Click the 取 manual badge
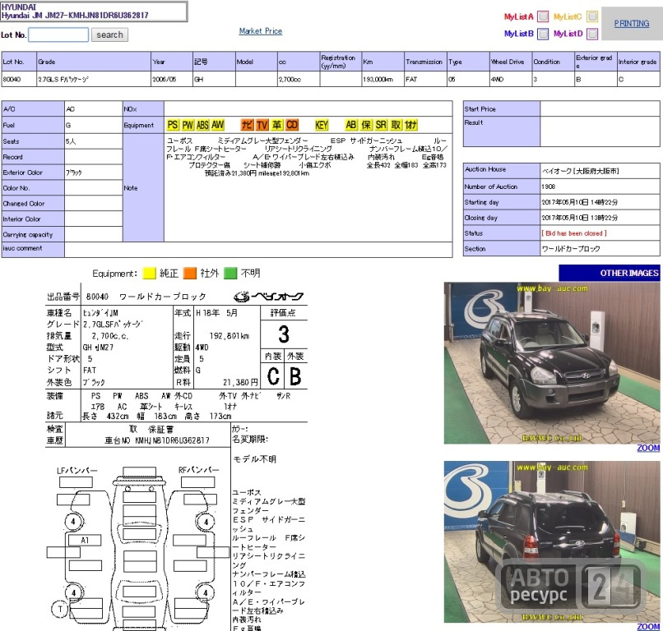Screen dimensions: 663x631 pyautogui.click(x=396, y=125)
